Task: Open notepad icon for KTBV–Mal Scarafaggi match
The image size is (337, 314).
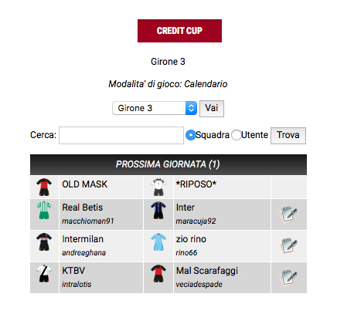Action: pyautogui.click(x=288, y=278)
